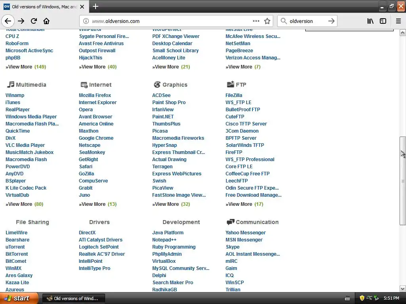Click the Multimedia music note icon
This screenshot has height=304, width=406.
click(11, 84)
